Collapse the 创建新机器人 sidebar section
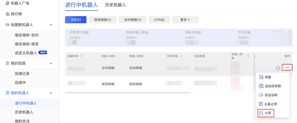 pyautogui.click(x=51, y=25)
